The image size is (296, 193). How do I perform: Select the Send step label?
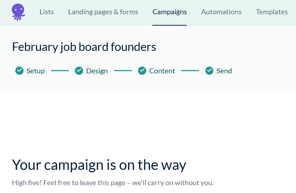pos(224,71)
